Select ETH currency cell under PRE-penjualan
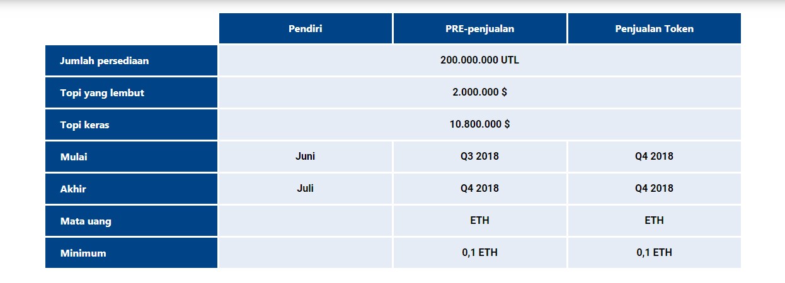This screenshot has width=785, height=283. (x=480, y=221)
